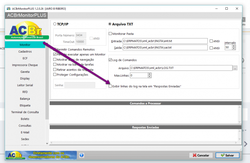This screenshot has height=163, width=250.
Task: Click the Intervalo value field
Action: coord(228,47)
